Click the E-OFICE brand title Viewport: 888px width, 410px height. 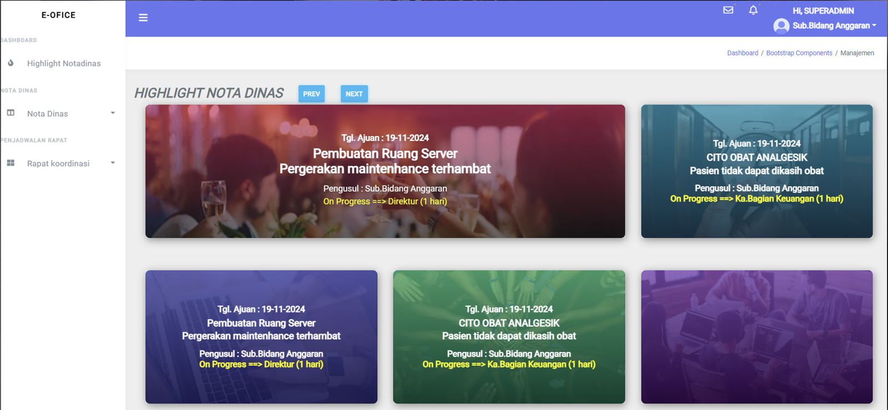pyautogui.click(x=58, y=15)
